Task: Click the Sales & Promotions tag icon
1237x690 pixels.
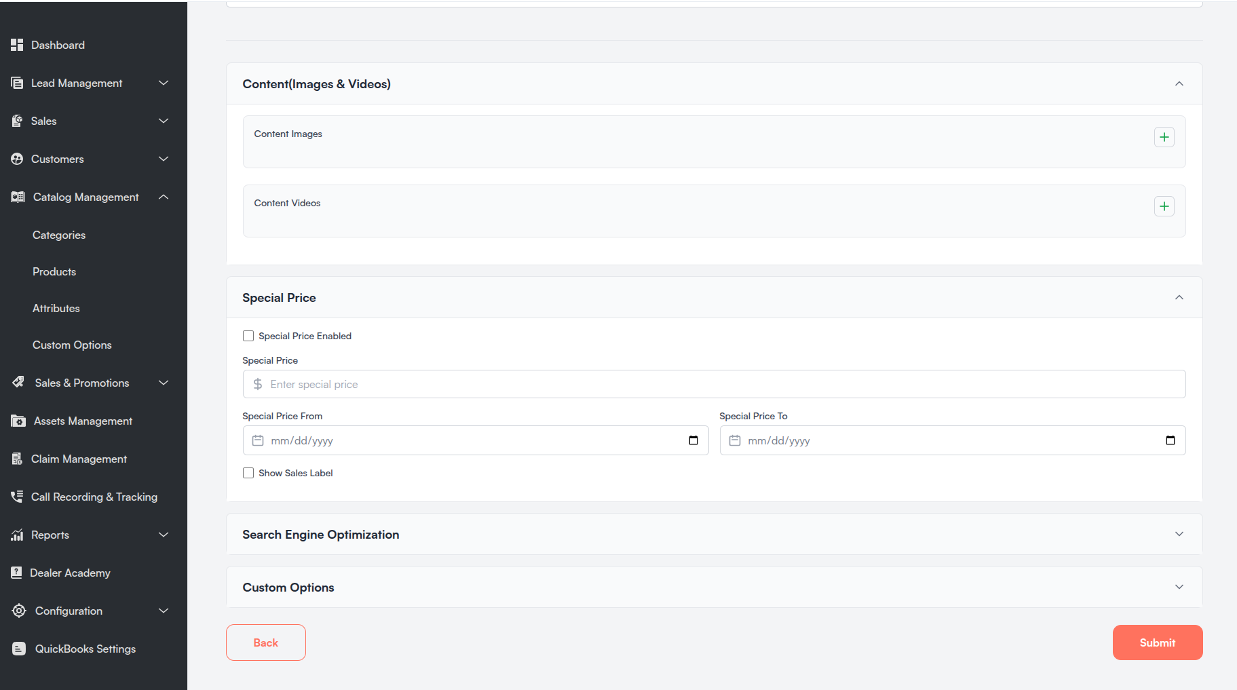Action: [18, 382]
